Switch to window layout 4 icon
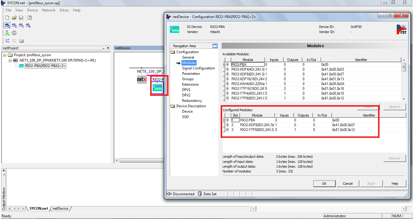413x219 pixels. 28,26
